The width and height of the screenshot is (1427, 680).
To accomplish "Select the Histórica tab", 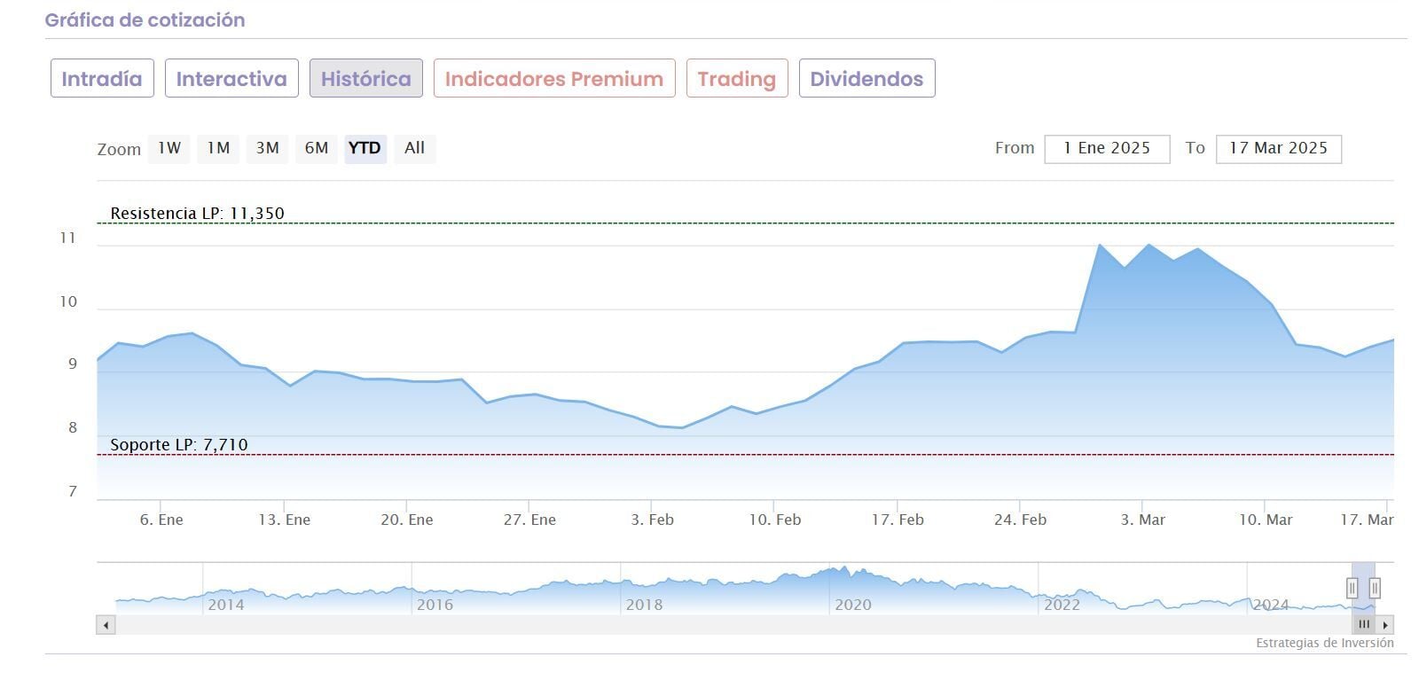I will (x=365, y=79).
